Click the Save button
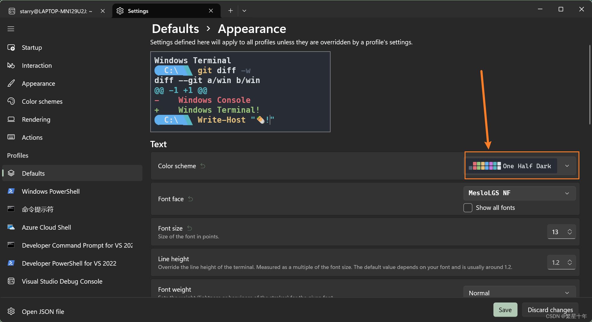Screen dimensions: 592x322 505,310
